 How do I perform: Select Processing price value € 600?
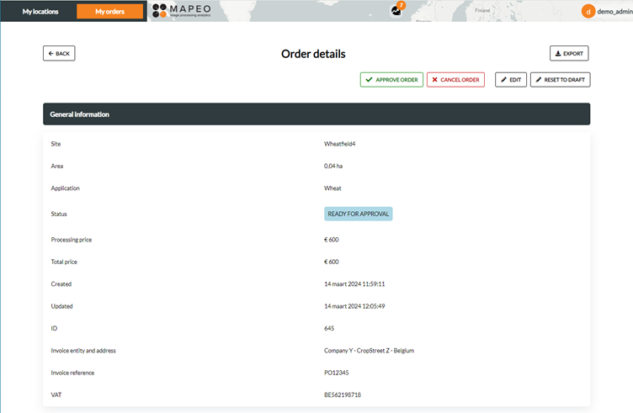pos(332,240)
